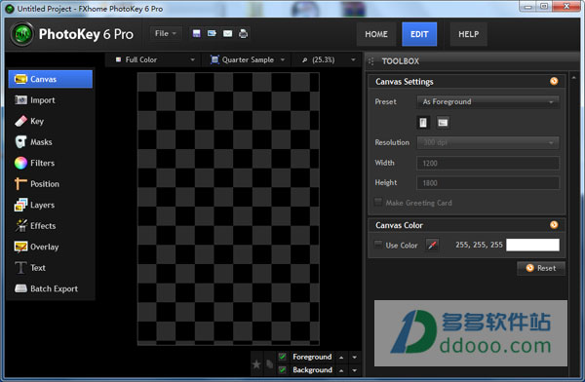Click the checkerboard canvas preview

coord(228,209)
